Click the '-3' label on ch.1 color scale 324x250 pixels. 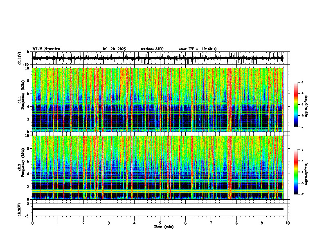click(302, 82)
